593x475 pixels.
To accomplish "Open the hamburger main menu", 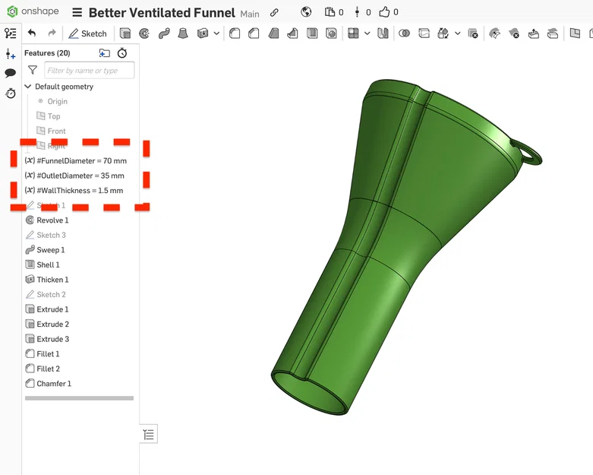I will [x=77, y=12].
